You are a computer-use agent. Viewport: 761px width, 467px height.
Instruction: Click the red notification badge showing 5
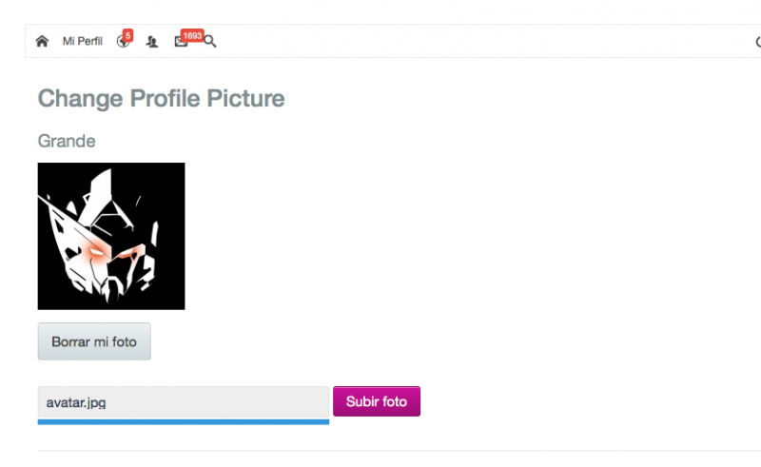click(127, 35)
